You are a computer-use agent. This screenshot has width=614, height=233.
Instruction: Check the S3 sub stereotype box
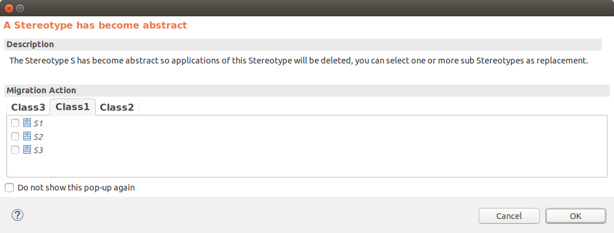coord(15,150)
